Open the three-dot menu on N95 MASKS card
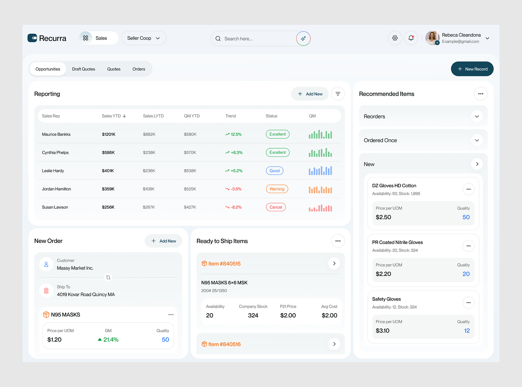 coord(171,314)
